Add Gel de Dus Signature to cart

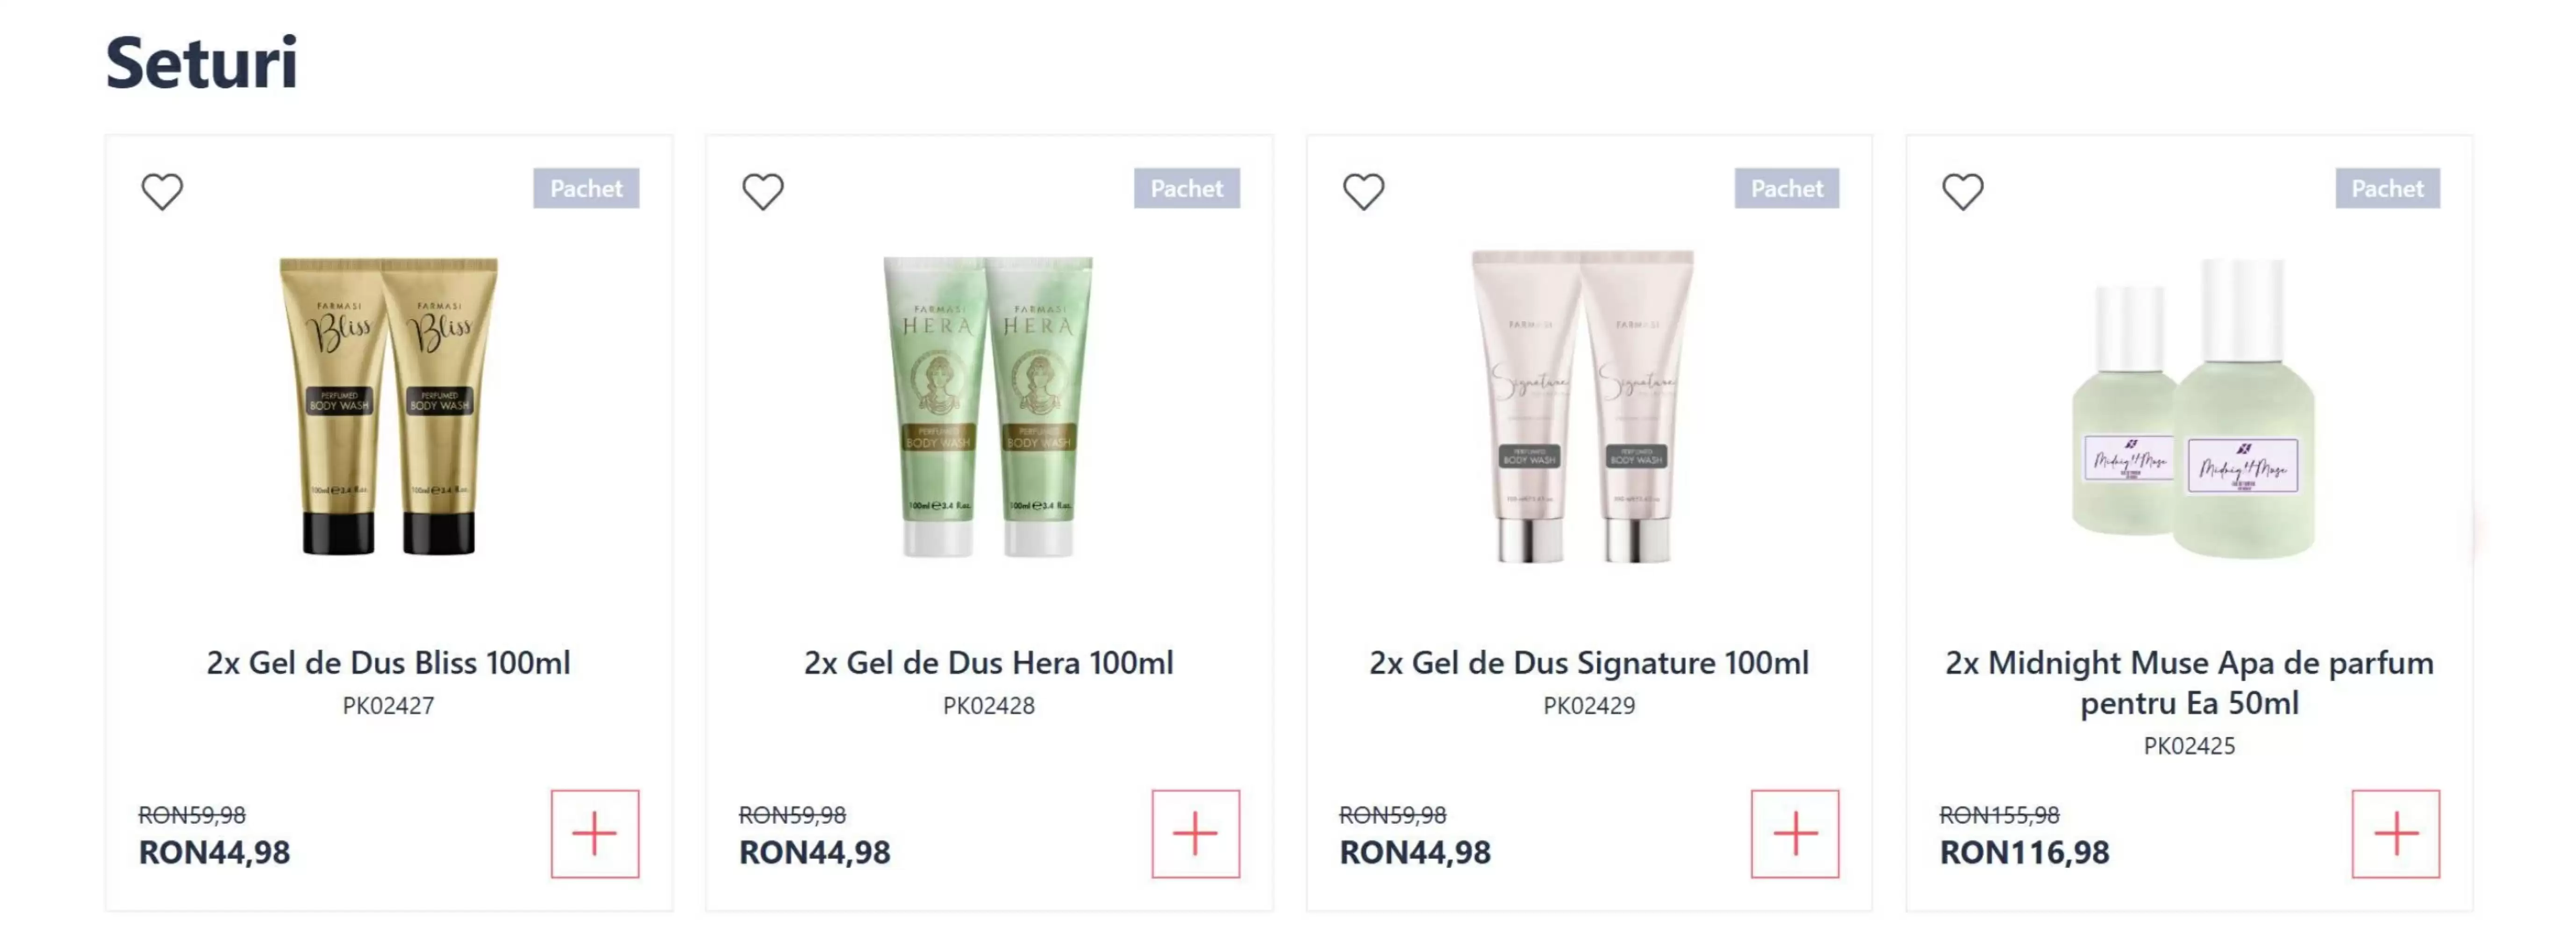click(1795, 833)
